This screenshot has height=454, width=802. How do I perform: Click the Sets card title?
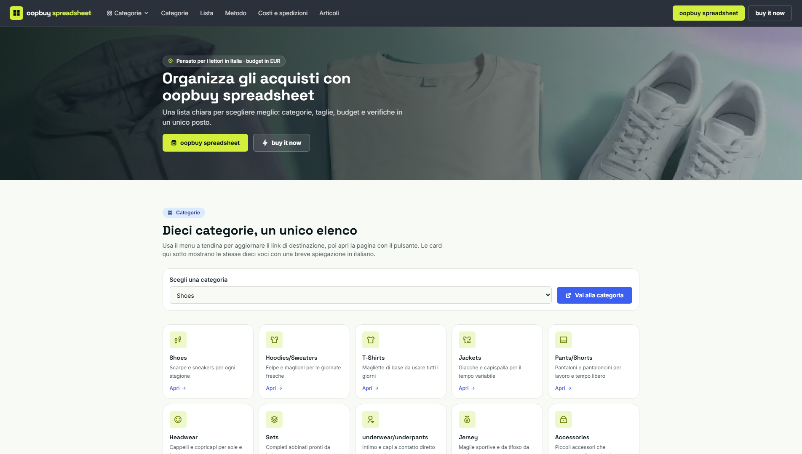click(272, 437)
